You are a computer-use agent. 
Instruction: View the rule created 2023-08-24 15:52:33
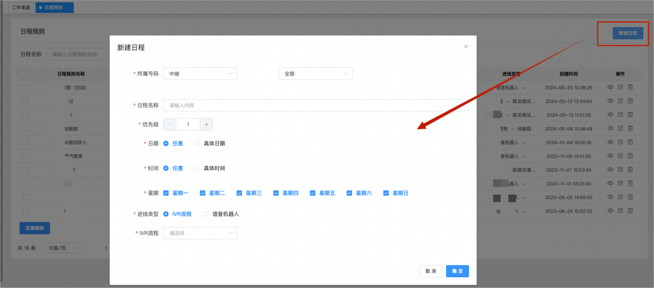(610, 211)
